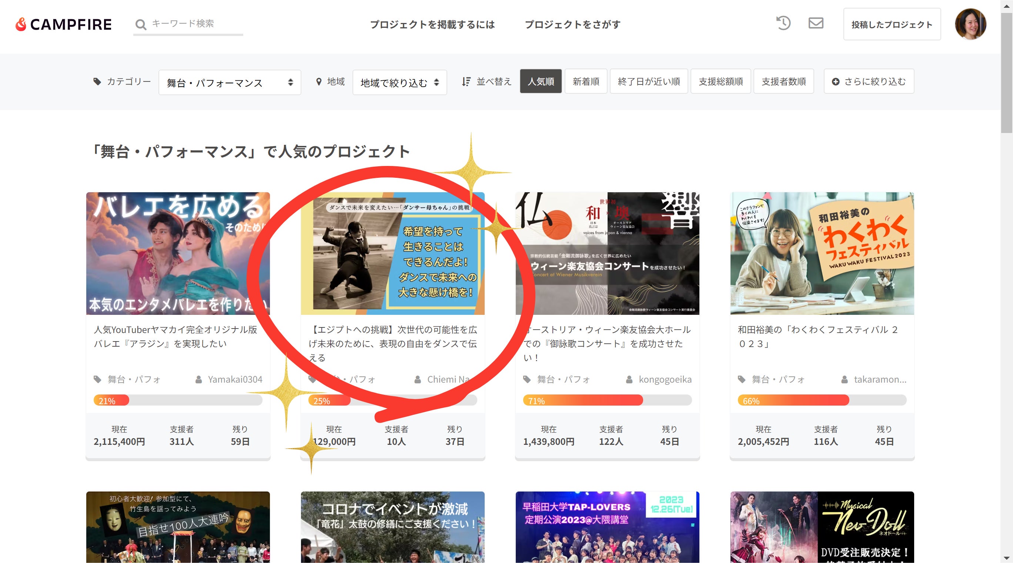The width and height of the screenshot is (1013, 563).
Task: Click the 投稿したプロジェクト button
Action: click(892, 24)
